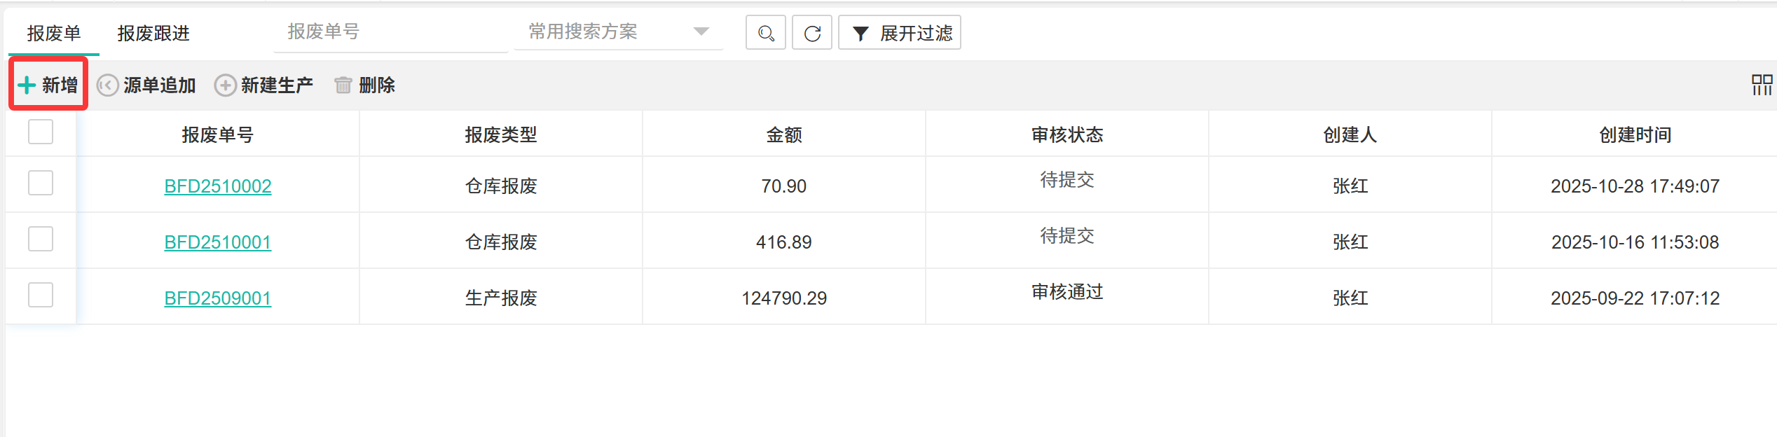Open the column settings grid icon
The height and width of the screenshot is (437, 1777).
click(x=1762, y=85)
